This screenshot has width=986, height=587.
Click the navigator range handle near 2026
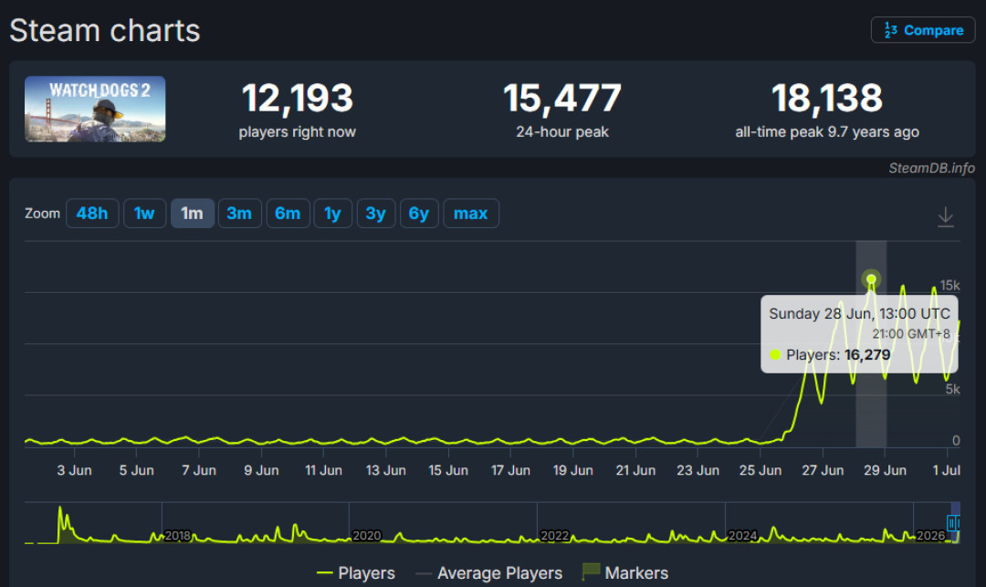[x=952, y=523]
